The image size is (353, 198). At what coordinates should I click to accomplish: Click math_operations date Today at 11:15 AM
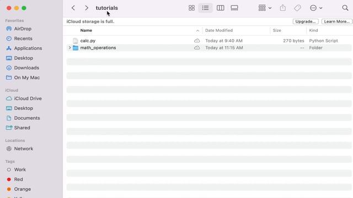click(x=224, y=48)
